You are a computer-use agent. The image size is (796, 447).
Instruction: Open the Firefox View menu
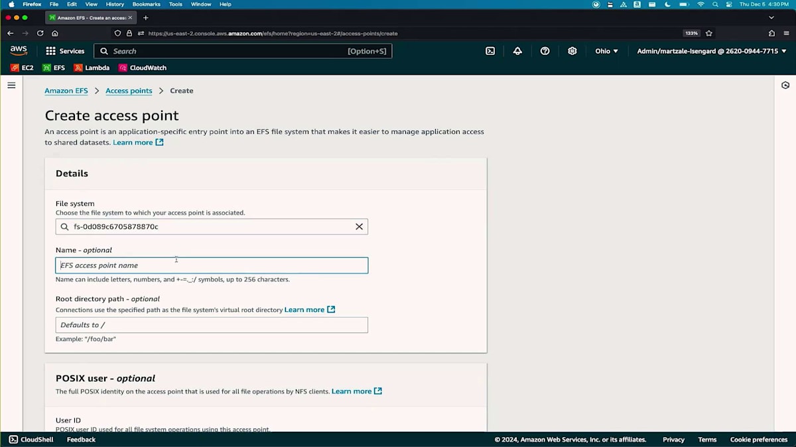[x=92, y=4]
